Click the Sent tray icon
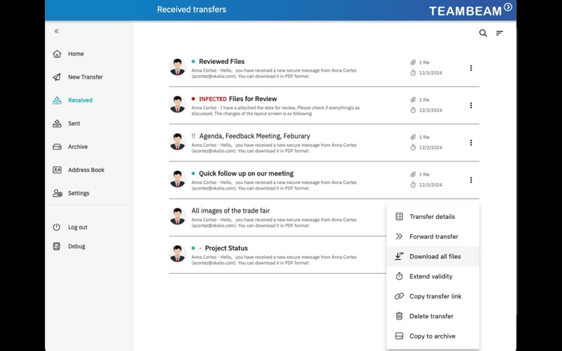Screen dimensions: 562x351 [57, 124]
